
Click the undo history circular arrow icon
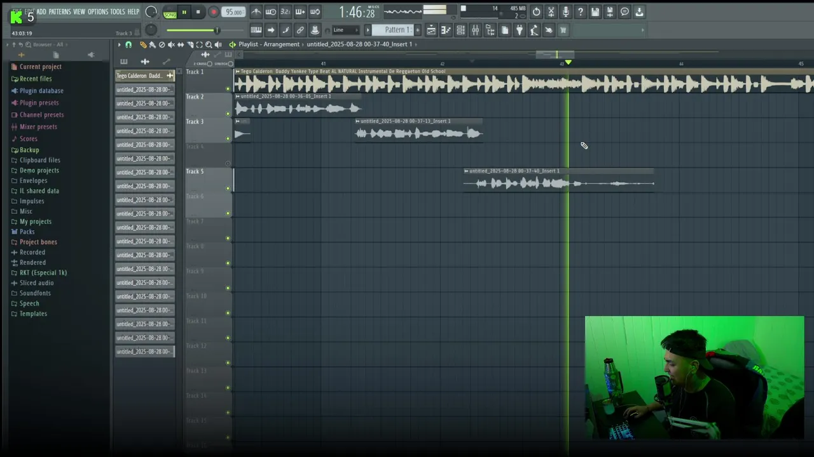pyautogui.click(x=536, y=11)
